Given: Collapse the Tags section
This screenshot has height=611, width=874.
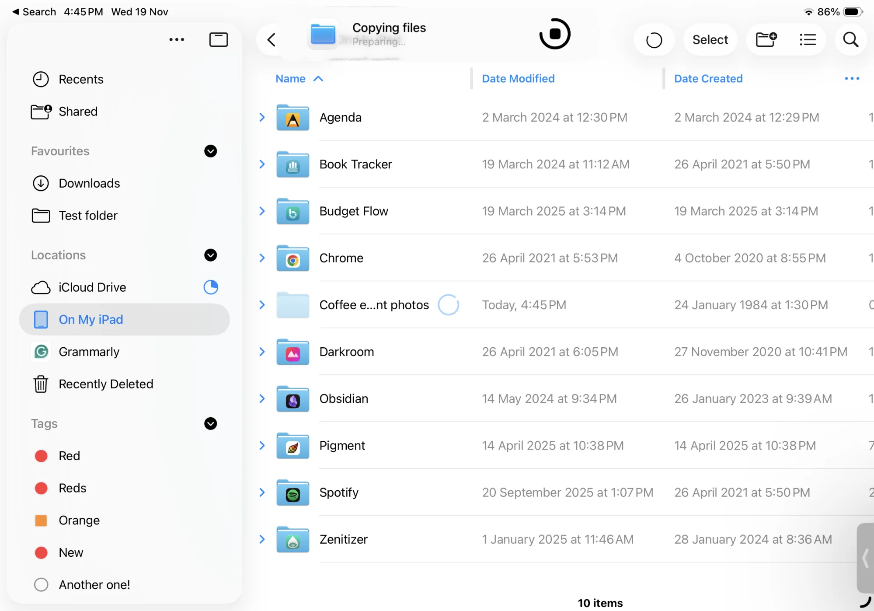Looking at the screenshot, I should [210, 424].
